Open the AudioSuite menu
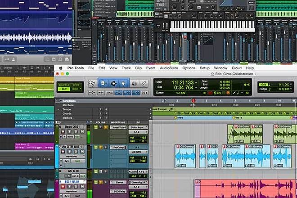Image resolution: width=297 pixels, height=198 pixels. pos(169,68)
